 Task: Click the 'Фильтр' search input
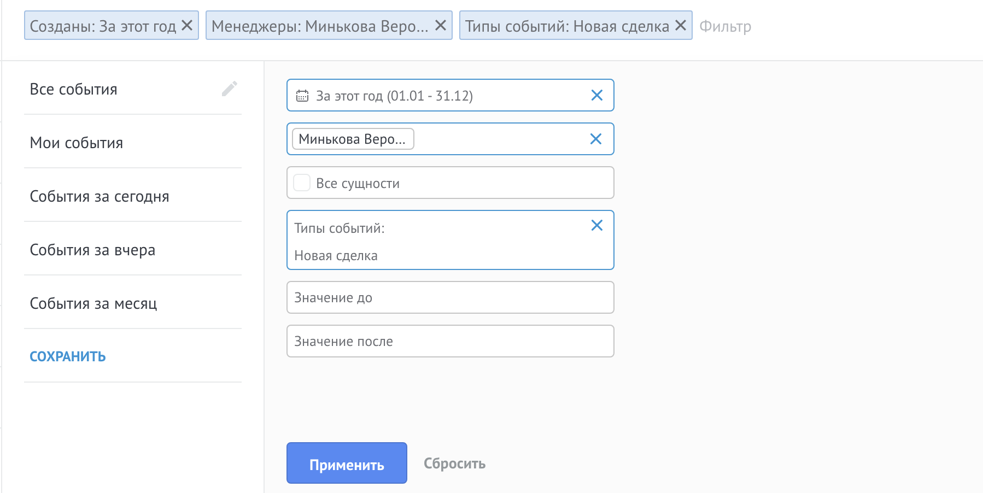[x=725, y=26]
